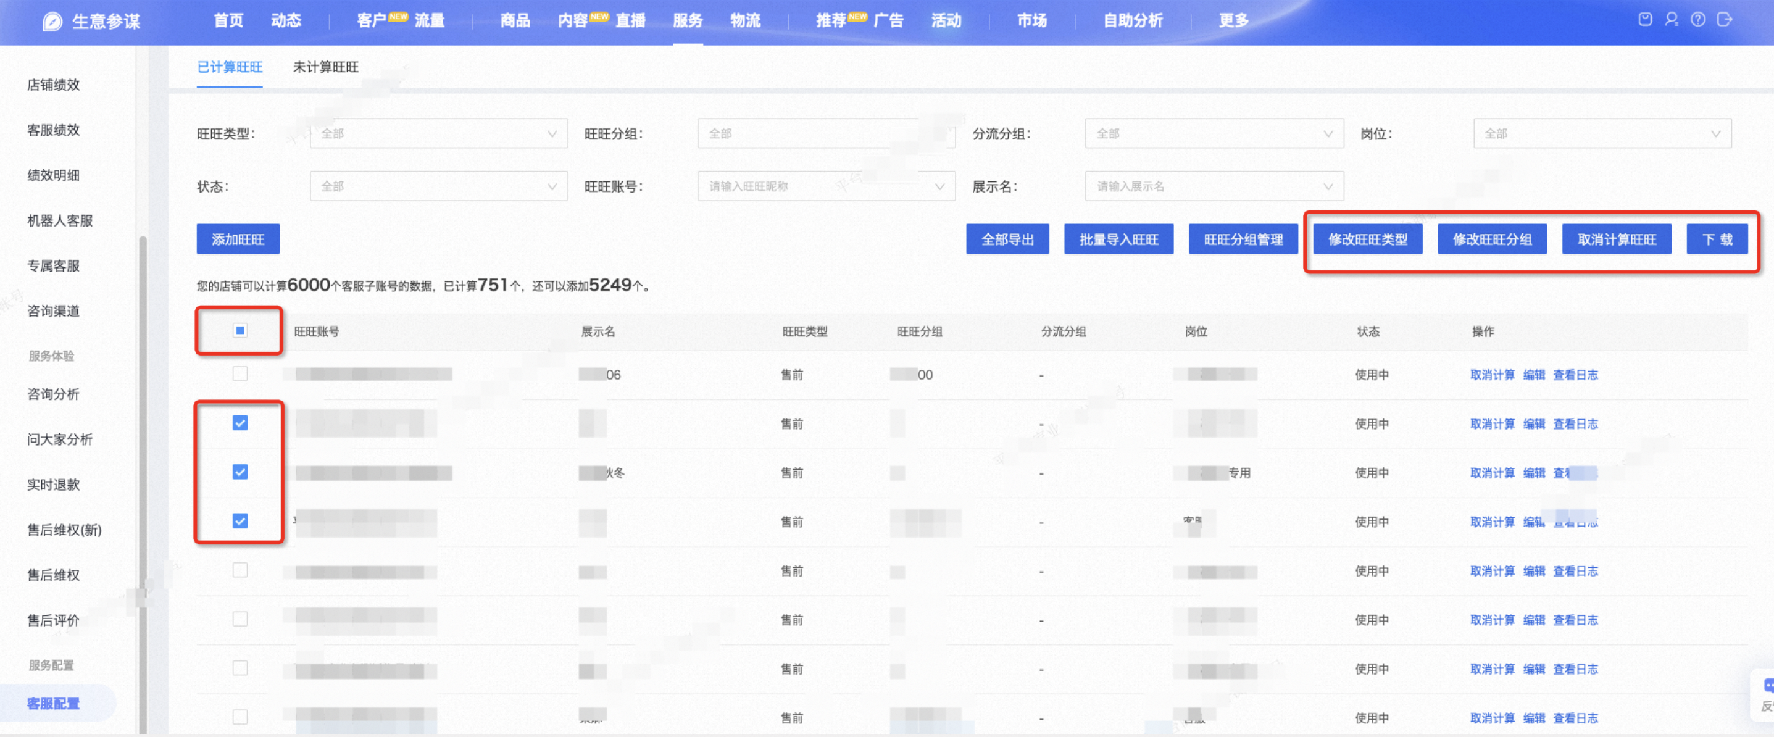Check the sixth table row checkbox

coord(239,618)
